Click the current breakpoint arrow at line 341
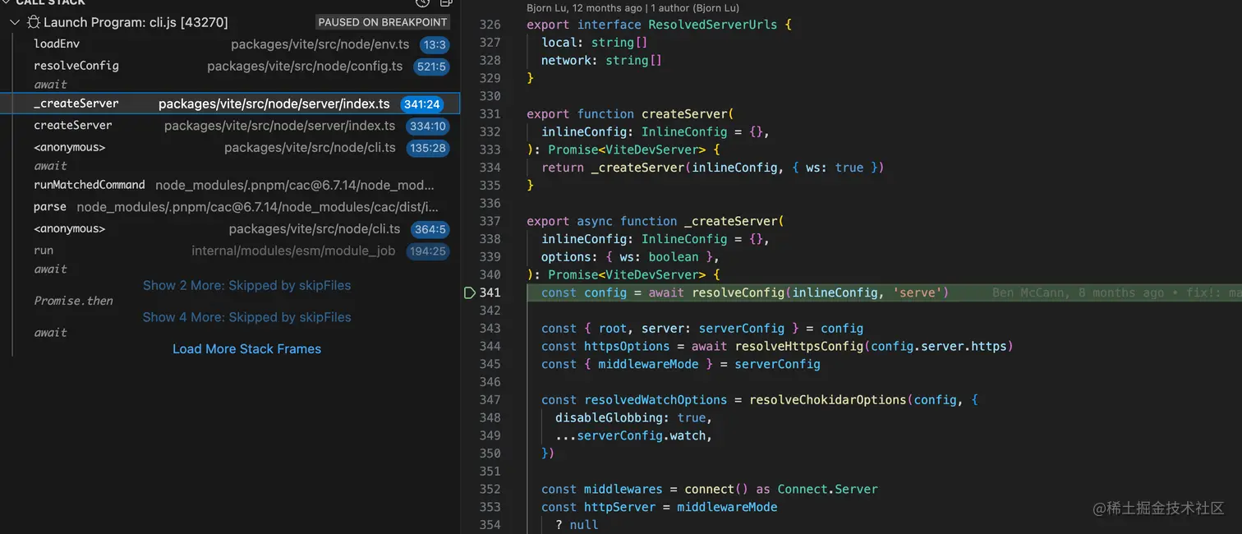 [x=470, y=292]
